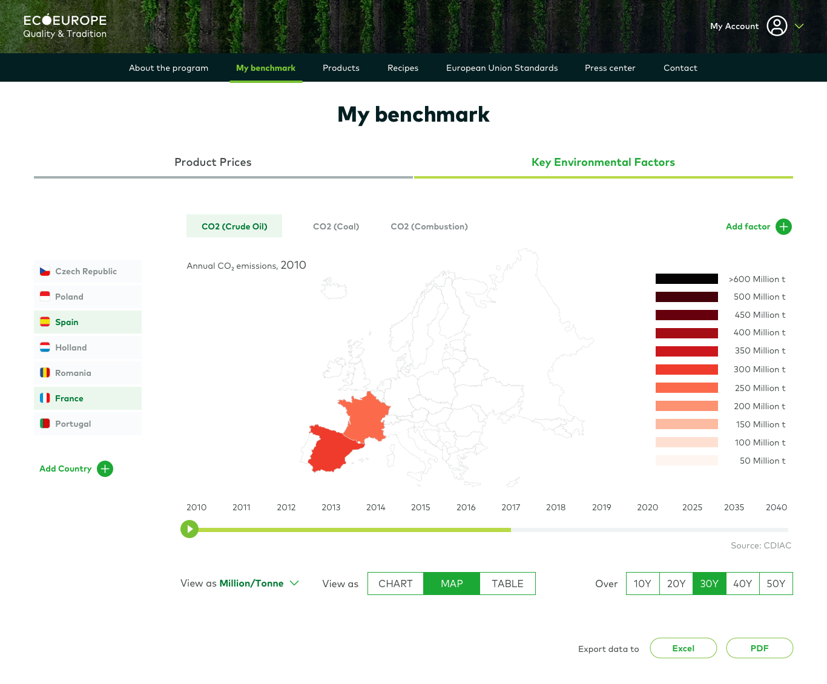Enable the 50Y time range
Screen dimensions: 827x684
(776, 583)
